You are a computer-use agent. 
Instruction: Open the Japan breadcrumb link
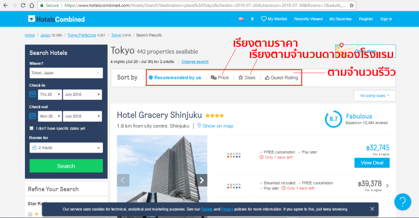click(45, 35)
